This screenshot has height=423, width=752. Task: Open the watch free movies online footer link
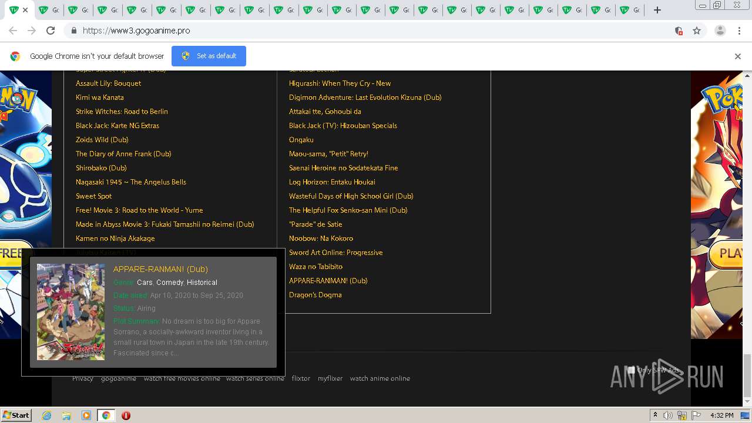pos(182,378)
